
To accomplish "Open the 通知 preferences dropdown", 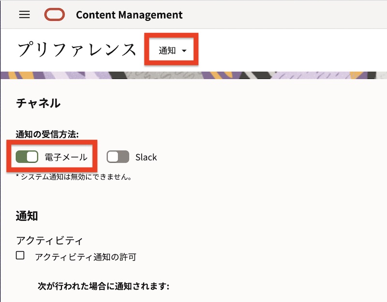I will [172, 50].
